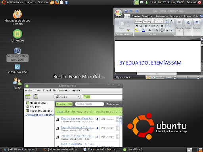This screenshot has width=203, height=152.
Task: Open Mi biblioteca in LimeWire sidebar
Action: click(x=36, y=103)
